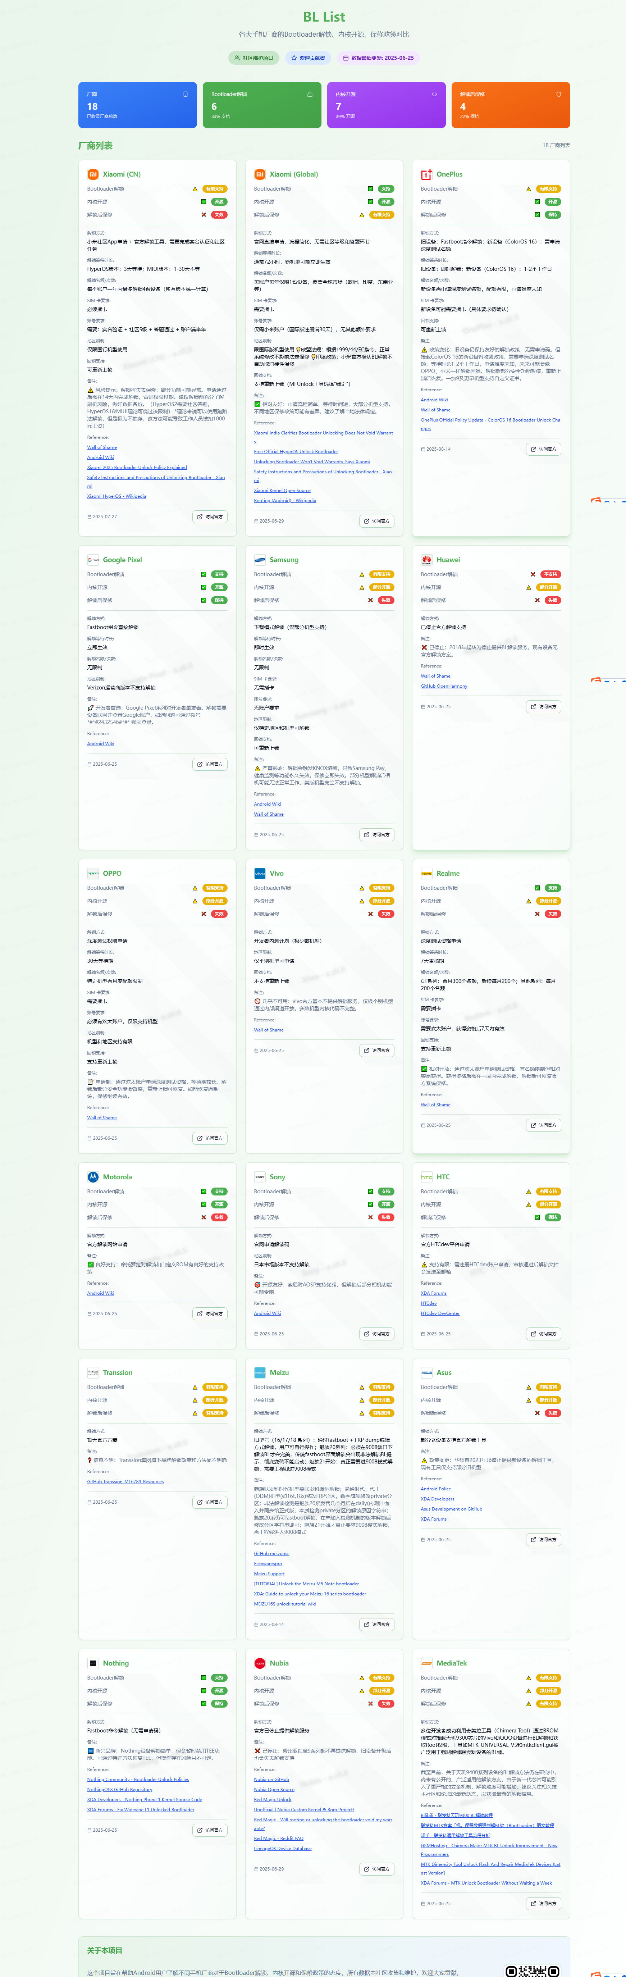Click the Huawei brand logo
626x1977 pixels.
pos(426,560)
